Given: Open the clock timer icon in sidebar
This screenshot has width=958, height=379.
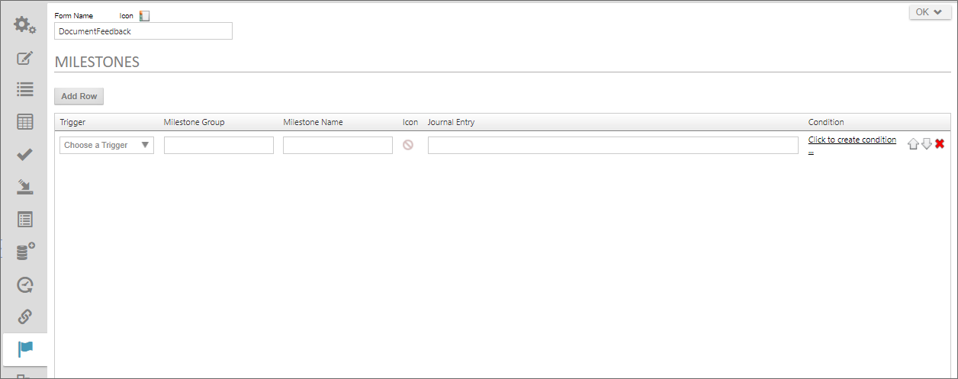Looking at the screenshot, I should tap(25, 285).
